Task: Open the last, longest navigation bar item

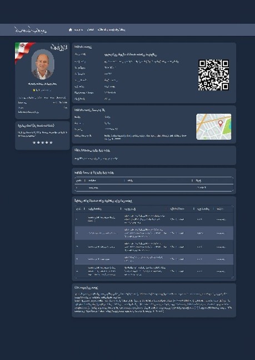Action: point(112,29)
